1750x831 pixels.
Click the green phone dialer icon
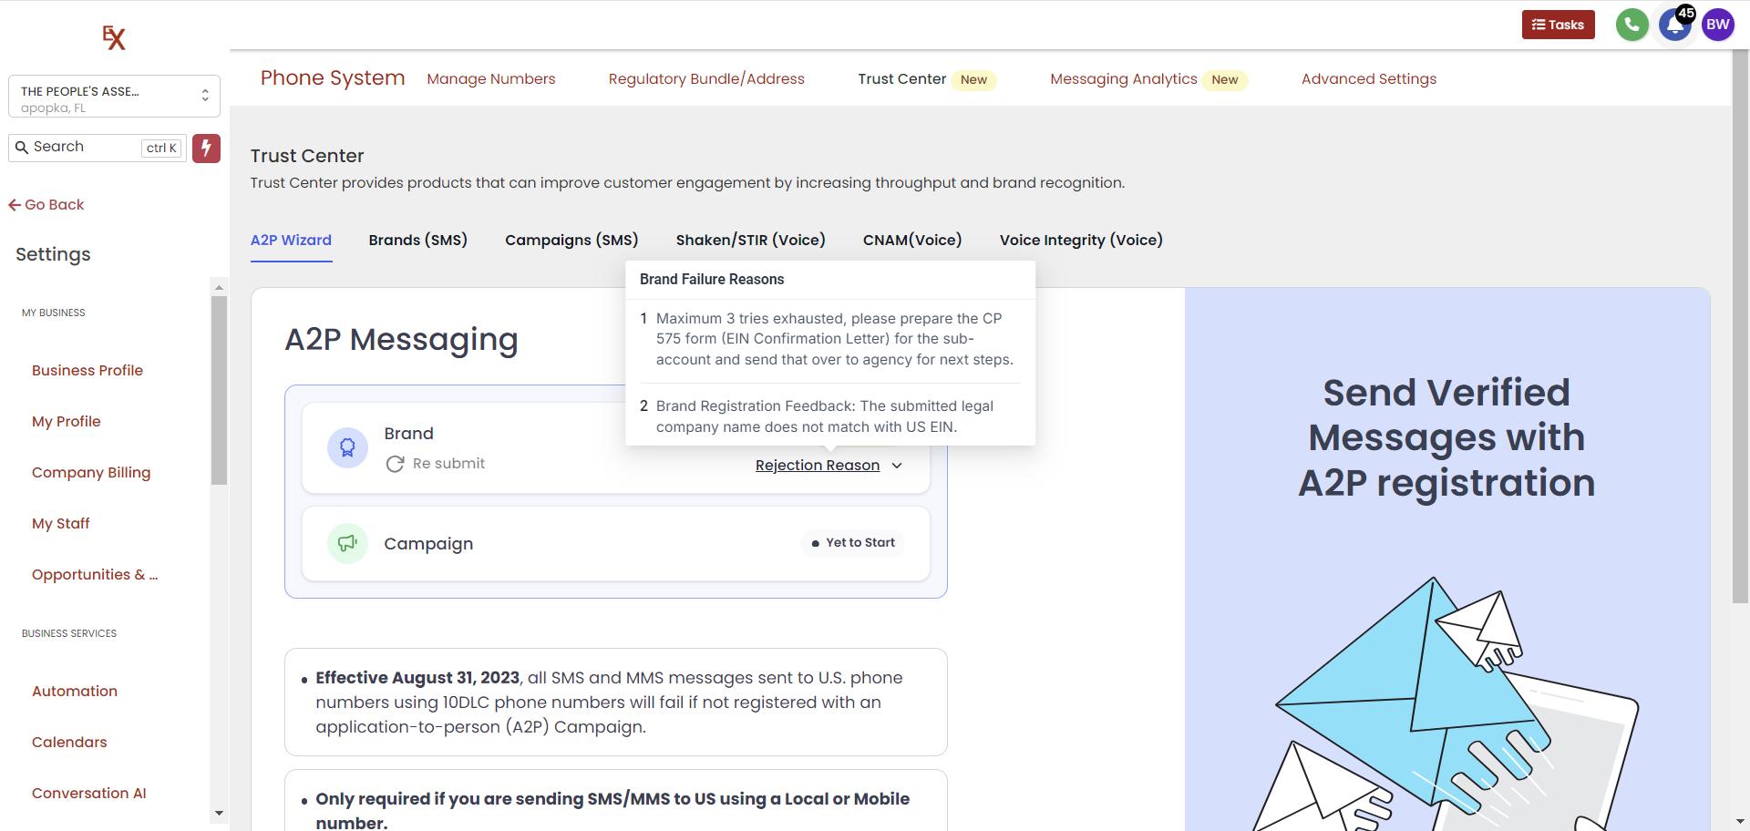(x=1632, y=25)
